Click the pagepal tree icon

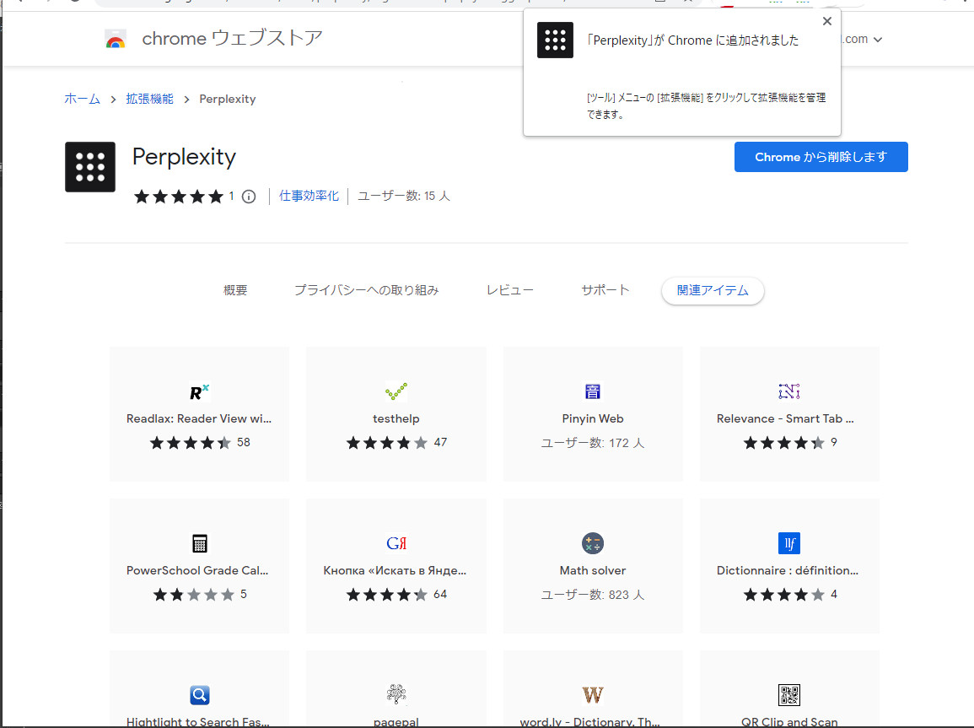click(396, 694)
